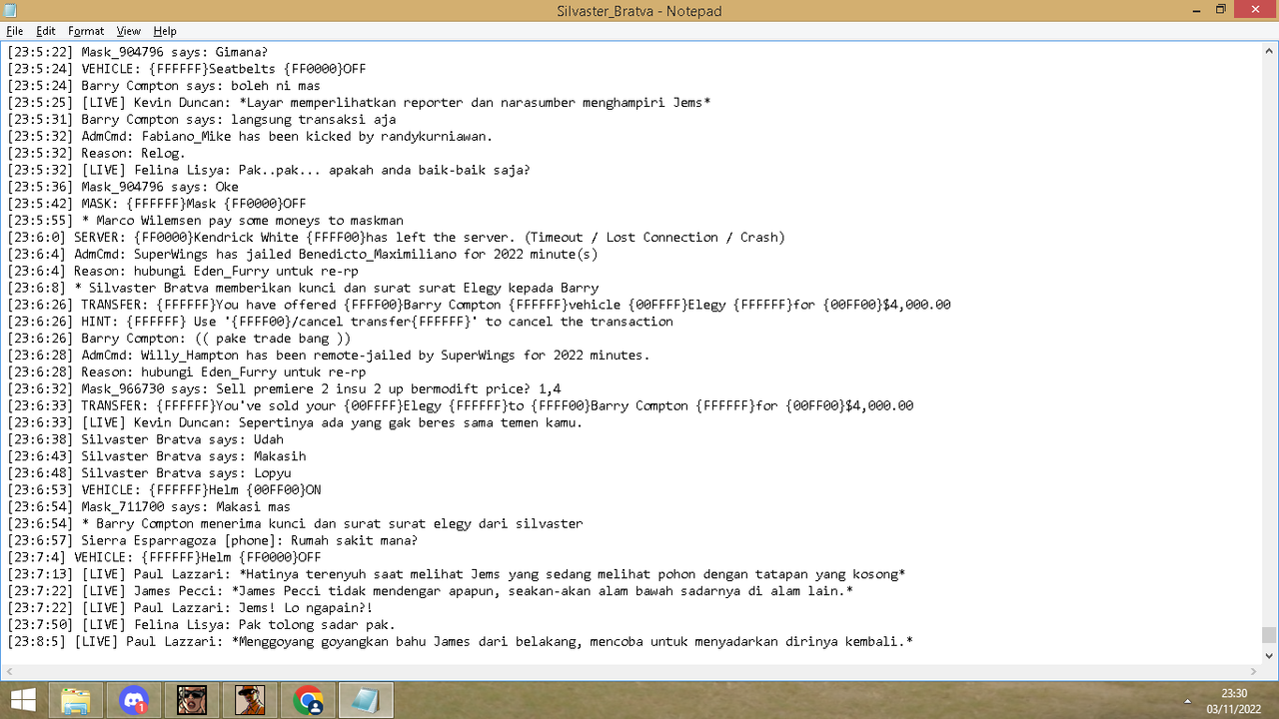
Task: Click the vertical scrollbar up arrow
Action: pyautogui.click(x=1269, y=50)
